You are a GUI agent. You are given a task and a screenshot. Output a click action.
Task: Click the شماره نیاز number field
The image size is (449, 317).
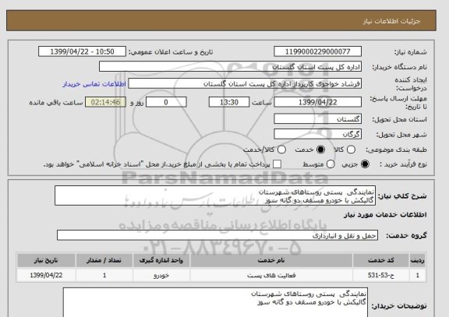click(x=317, y=51)
